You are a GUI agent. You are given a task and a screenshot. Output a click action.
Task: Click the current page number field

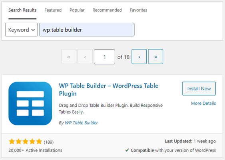click(104, 57)
